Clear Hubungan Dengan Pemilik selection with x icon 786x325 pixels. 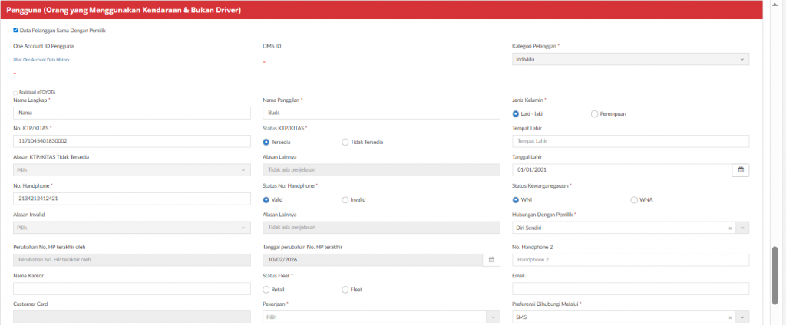(729, 228)
